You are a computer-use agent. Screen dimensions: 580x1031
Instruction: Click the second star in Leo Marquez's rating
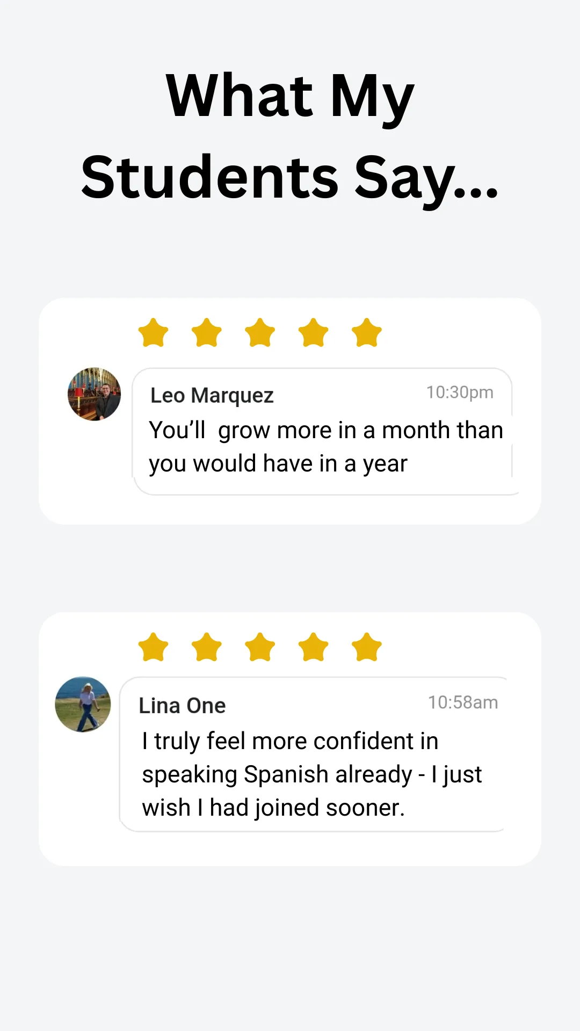[x=207, y=332]
